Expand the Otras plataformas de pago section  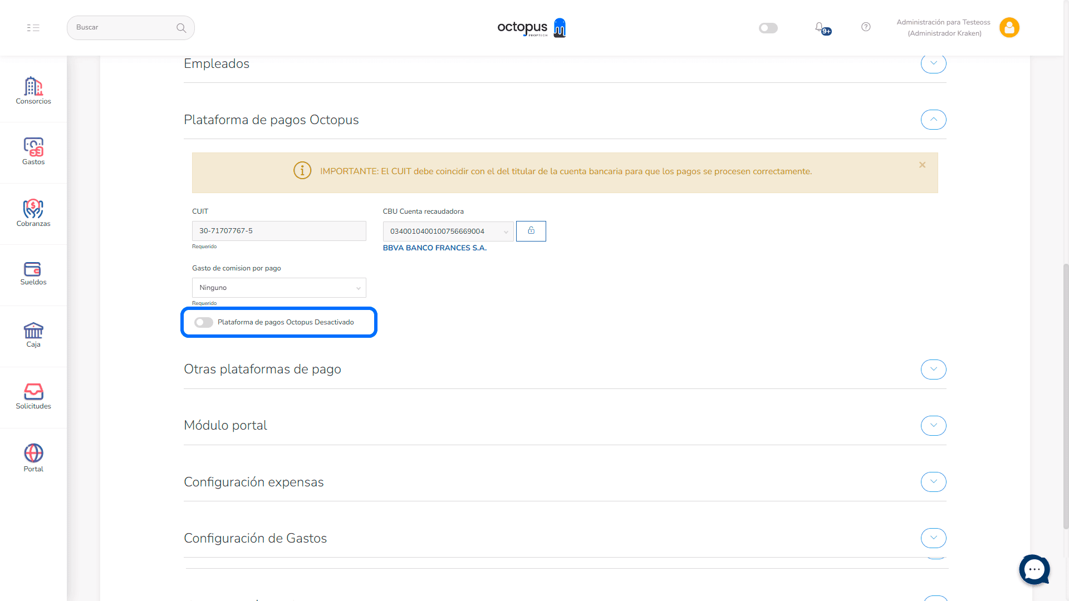coord(933,370)
